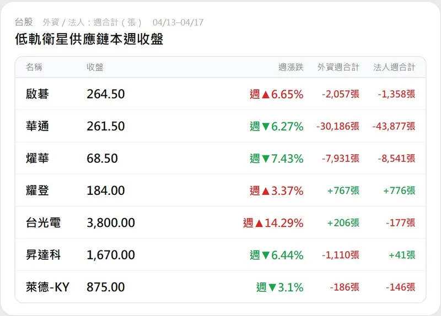Click closing price 875.00

(106, 287)
